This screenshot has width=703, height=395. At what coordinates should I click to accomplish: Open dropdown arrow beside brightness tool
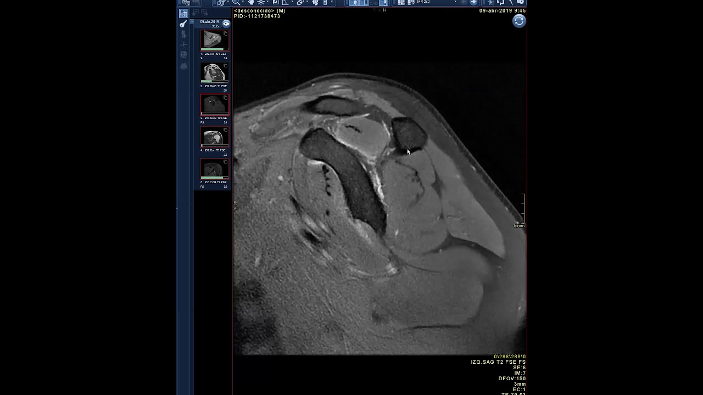point(269,2)
